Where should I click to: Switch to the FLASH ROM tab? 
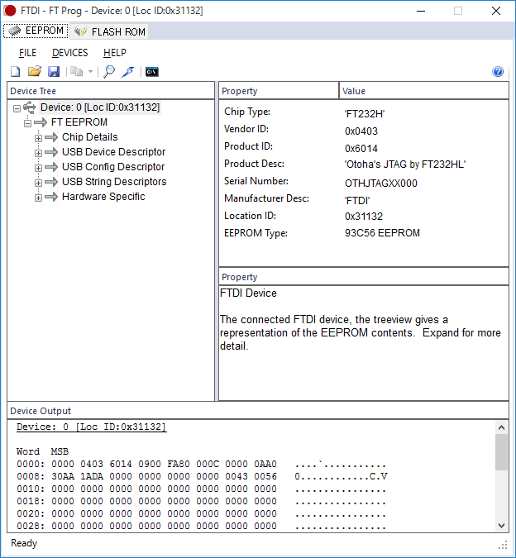click(110, 31)
